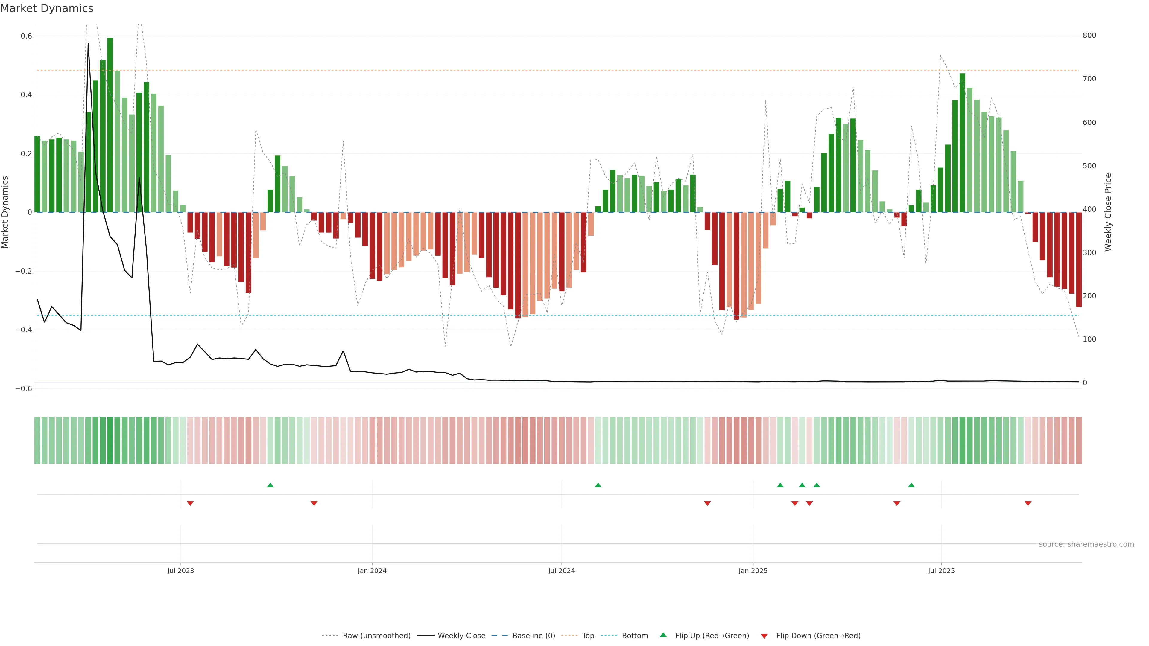Click the Market Dynamics chart title
The height and width of the screenshot is (646, 1149).
click(x=47, y=8)
